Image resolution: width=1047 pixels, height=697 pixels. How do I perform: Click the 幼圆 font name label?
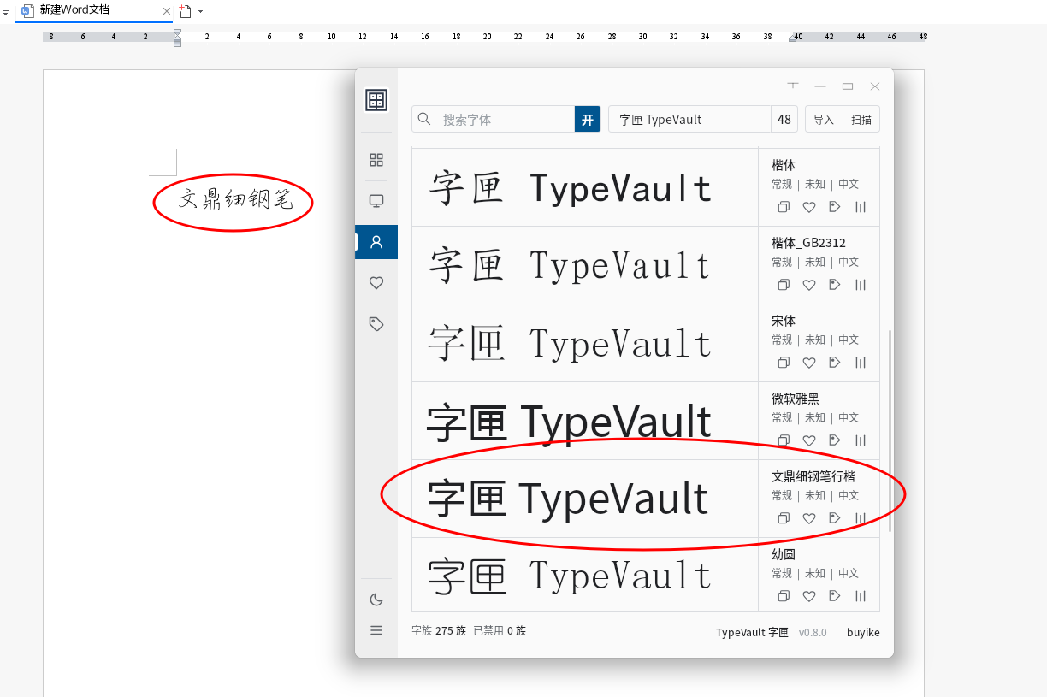(784, 553)
